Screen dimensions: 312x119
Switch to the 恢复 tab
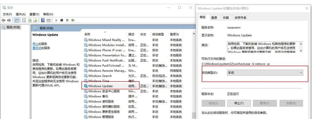(226, 18)
